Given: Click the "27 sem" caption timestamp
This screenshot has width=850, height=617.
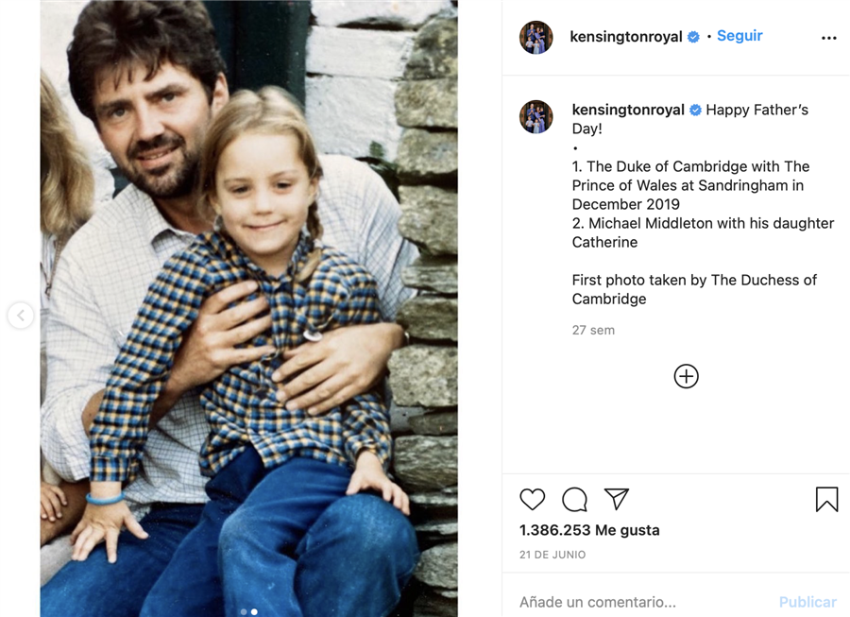Looking at the screenshot, I should (593, 331).
